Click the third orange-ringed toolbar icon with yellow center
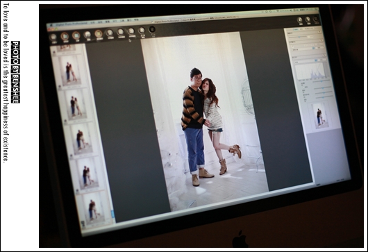Screen dimensions: 368x252 point(99,34)
